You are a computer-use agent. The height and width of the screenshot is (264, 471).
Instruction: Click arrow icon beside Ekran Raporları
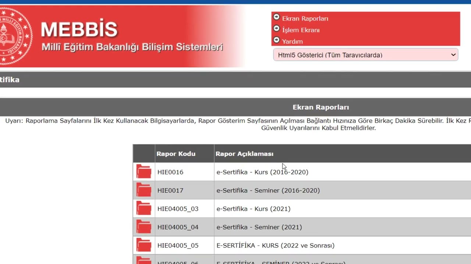(x=277, y=17)
